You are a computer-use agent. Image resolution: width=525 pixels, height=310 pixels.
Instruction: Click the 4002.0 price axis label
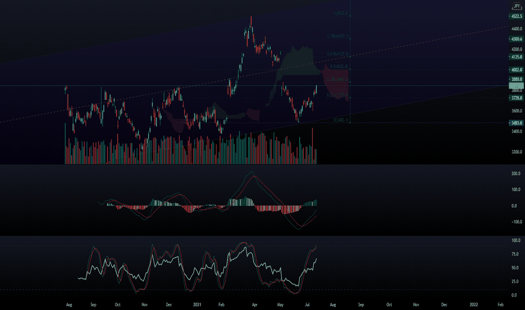tap(517, 70)
